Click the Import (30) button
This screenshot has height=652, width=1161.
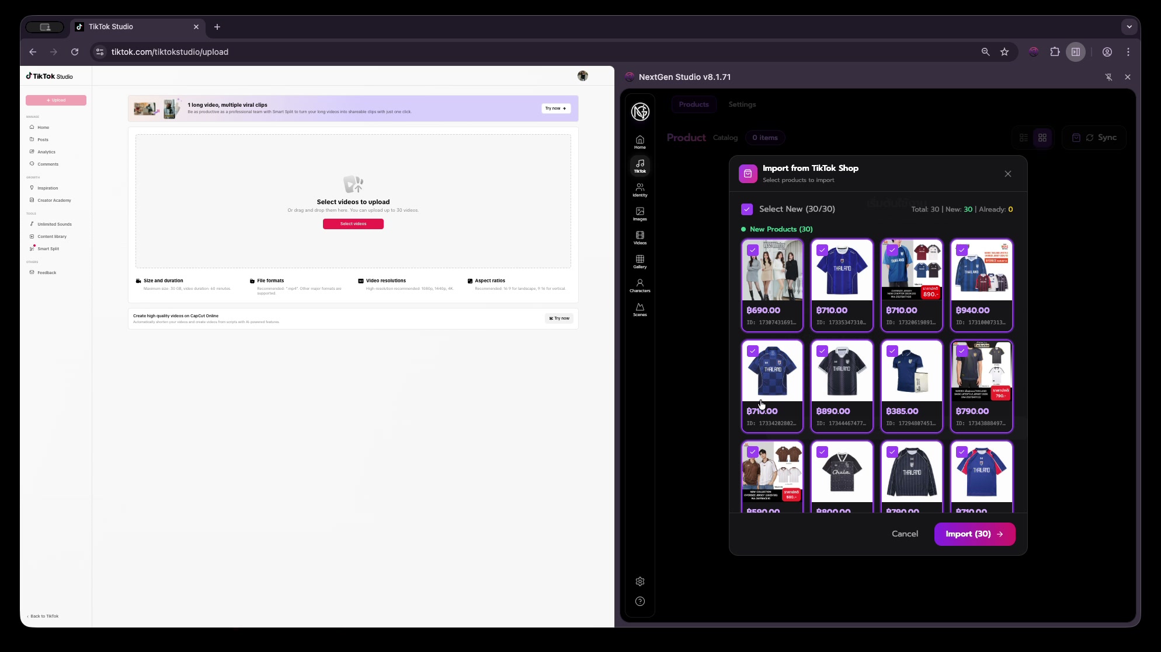975,534
